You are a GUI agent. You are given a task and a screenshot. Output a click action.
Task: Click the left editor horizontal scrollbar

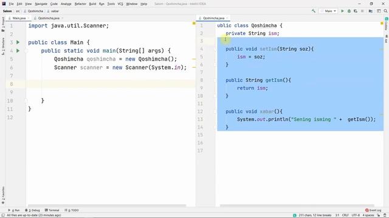click(x=107, y=205)
